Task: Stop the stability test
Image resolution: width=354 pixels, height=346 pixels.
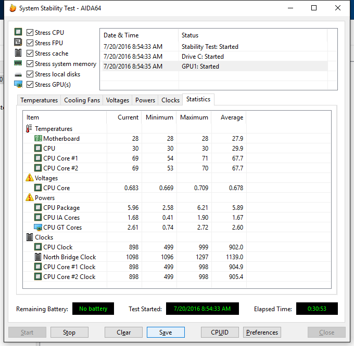Action: tap(69, 332)
